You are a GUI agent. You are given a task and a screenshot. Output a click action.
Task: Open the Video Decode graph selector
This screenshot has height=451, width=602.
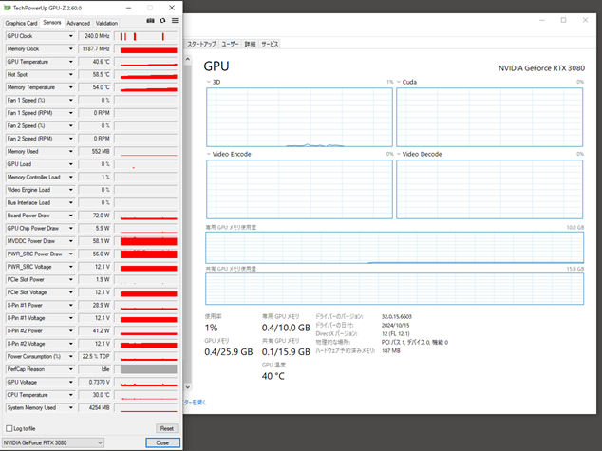[399, 154]
